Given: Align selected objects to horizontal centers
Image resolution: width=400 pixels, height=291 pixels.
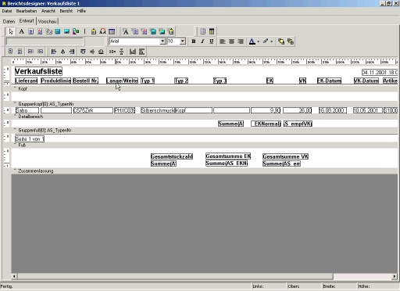Looking at the screenshot, I should tap(62, 52).
